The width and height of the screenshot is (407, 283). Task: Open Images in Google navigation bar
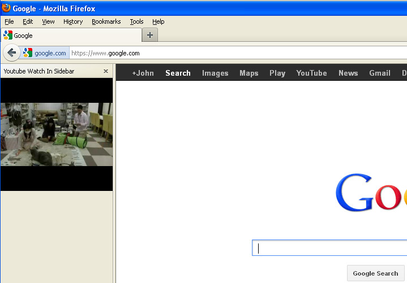(x=215, y=73)
